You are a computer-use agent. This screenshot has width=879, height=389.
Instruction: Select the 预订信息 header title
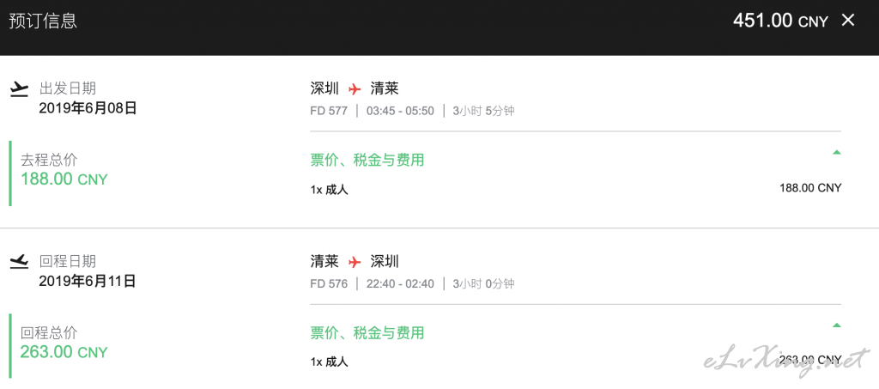pos(43,21)
